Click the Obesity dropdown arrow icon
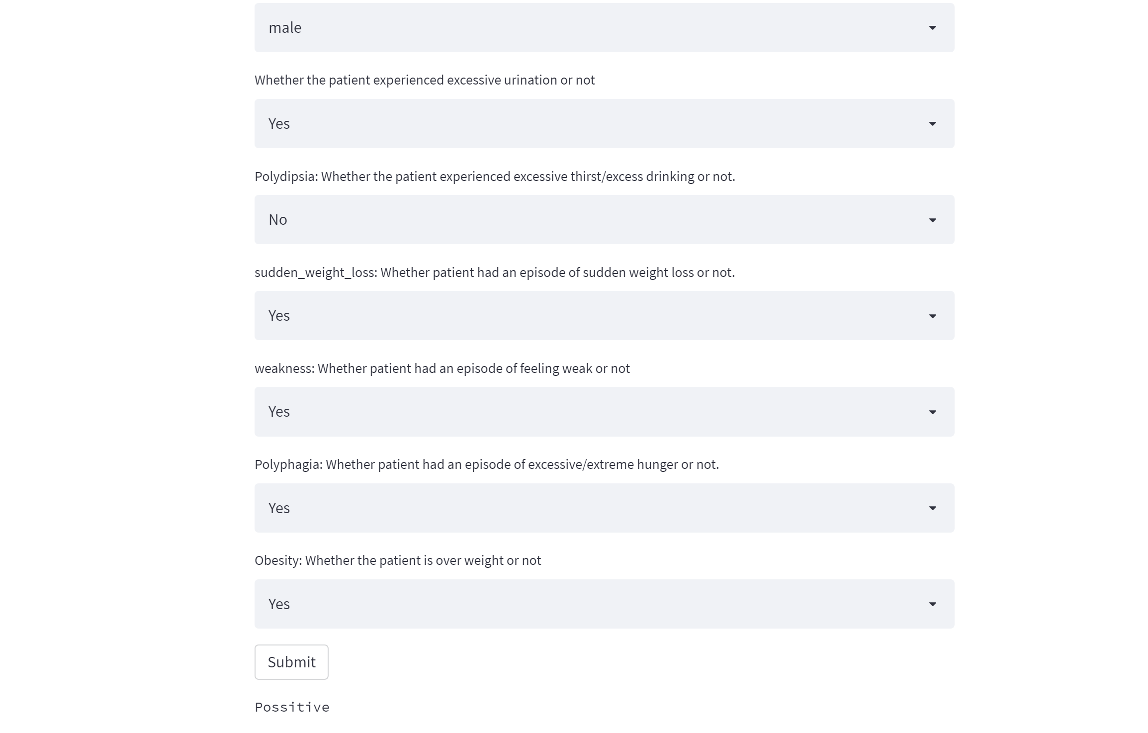1148x733 pixels. click(x=932, y=604)
